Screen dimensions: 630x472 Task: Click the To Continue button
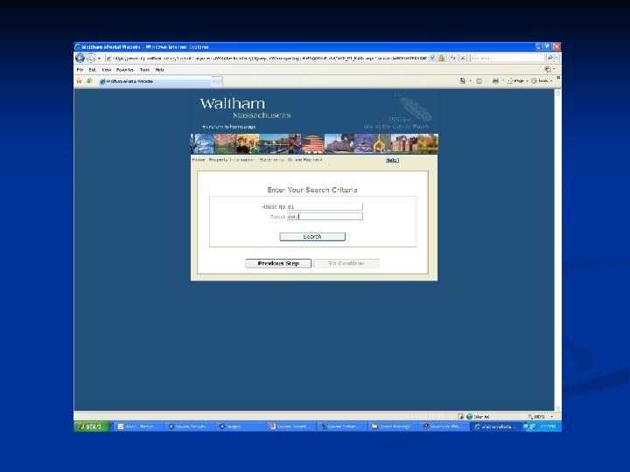point(346,263)
